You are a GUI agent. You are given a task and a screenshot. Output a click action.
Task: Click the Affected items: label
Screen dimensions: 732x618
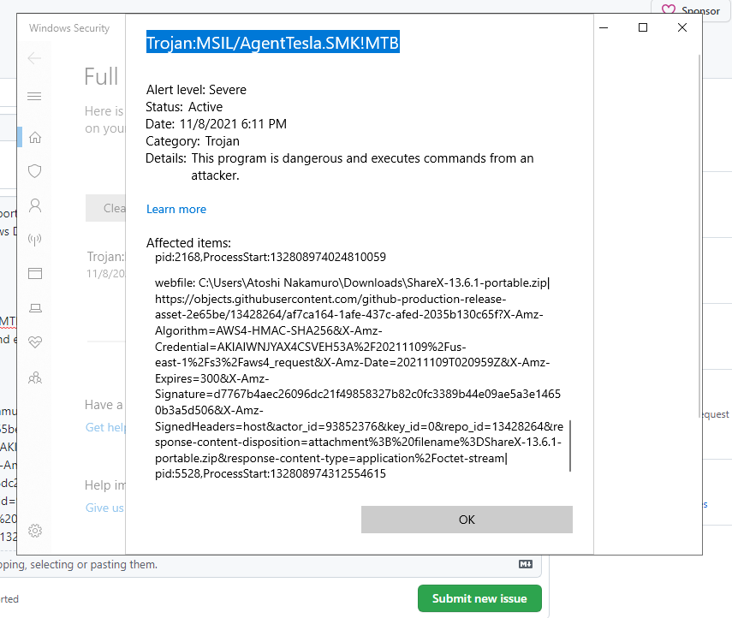click(x=188, y=243)
